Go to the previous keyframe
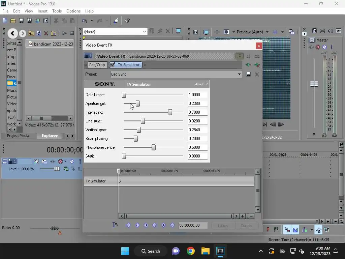This screenshot has height=259, width=345. pos(137,225)
